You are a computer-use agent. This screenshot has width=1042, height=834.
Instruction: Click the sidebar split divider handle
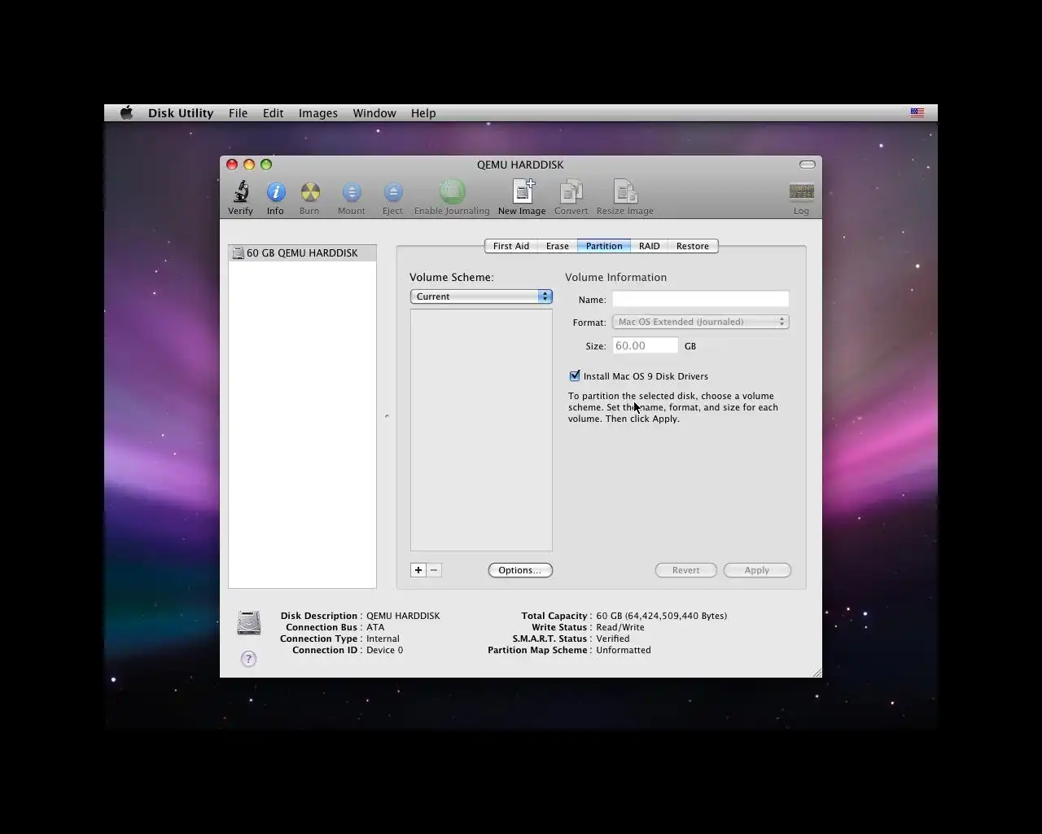click(387, 416)
